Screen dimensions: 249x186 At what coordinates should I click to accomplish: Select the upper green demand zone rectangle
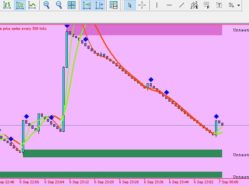tap(123, 153)
